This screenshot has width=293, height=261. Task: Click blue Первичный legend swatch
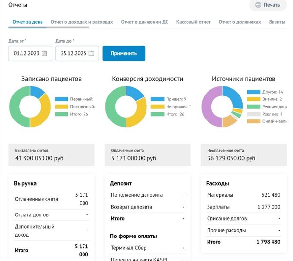click(61, 99)
